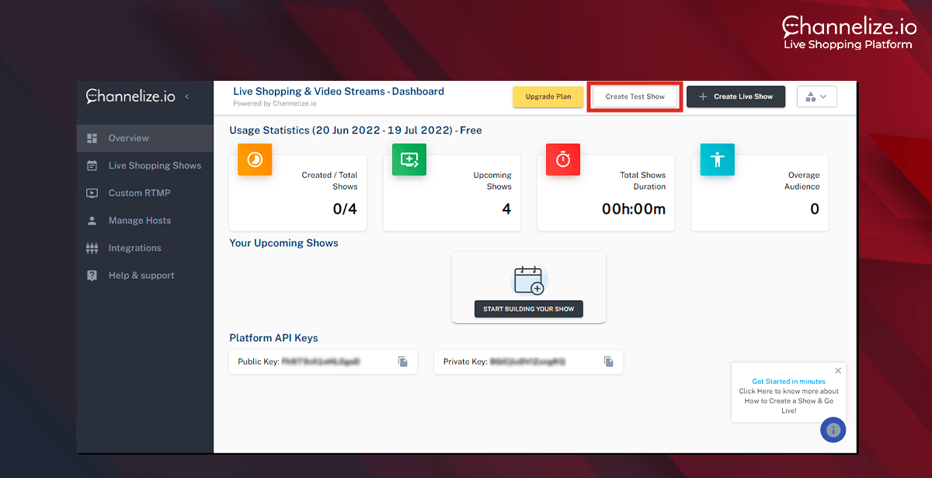Click Create Live Show button
This screenshot has height=478, width=932.
[736, 96]
